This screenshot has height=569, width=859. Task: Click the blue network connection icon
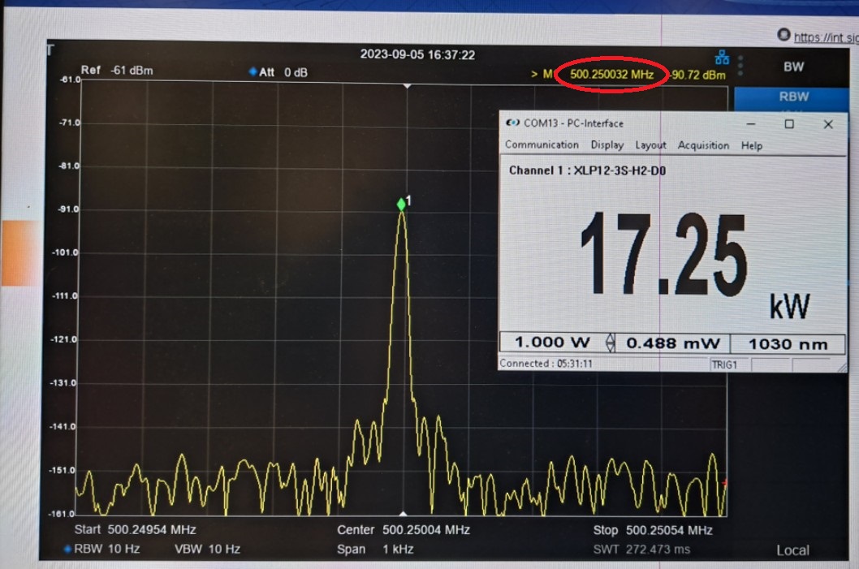pos(721,58)
